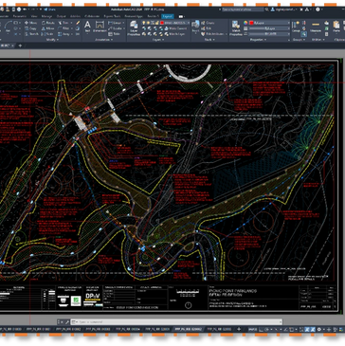Image resolution: width=345 pixels, height=346 pixels.
Task: Toggle layer on/off lightbulb icon
Action: pyautogui.click(x=144, y=23)
